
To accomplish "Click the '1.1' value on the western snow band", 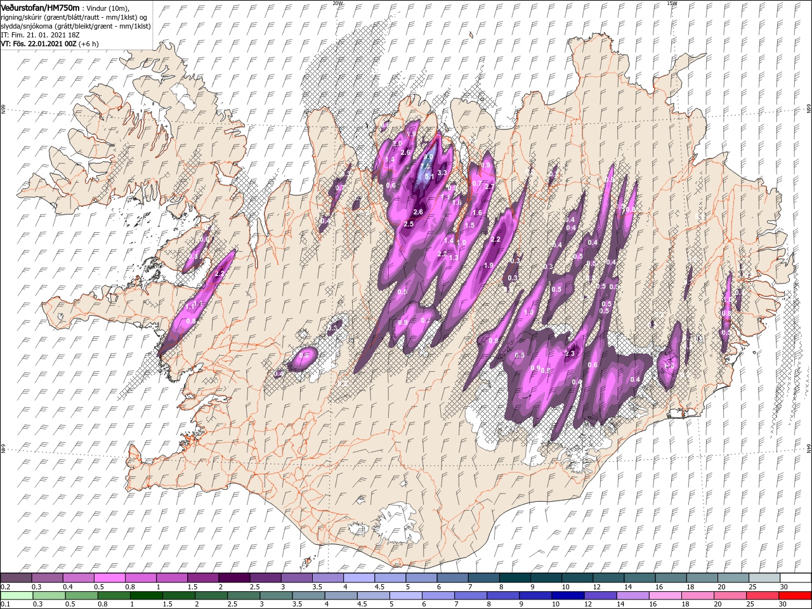I will click(191, 306).
